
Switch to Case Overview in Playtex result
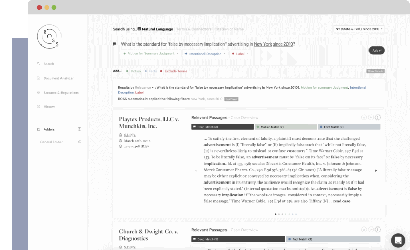[x=244, y=118]
